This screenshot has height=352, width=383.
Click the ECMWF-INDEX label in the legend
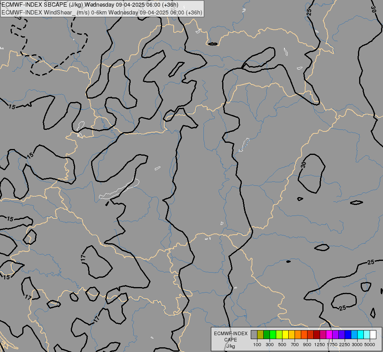point(230,334)
